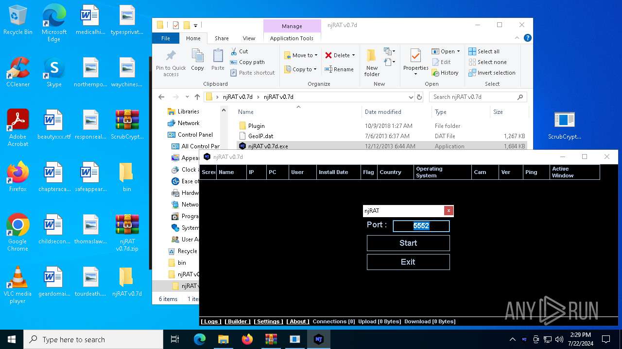This screenshot has height=349, width=622.
Task: Select the Plugin folder row
Action: (x=381, y=126)
